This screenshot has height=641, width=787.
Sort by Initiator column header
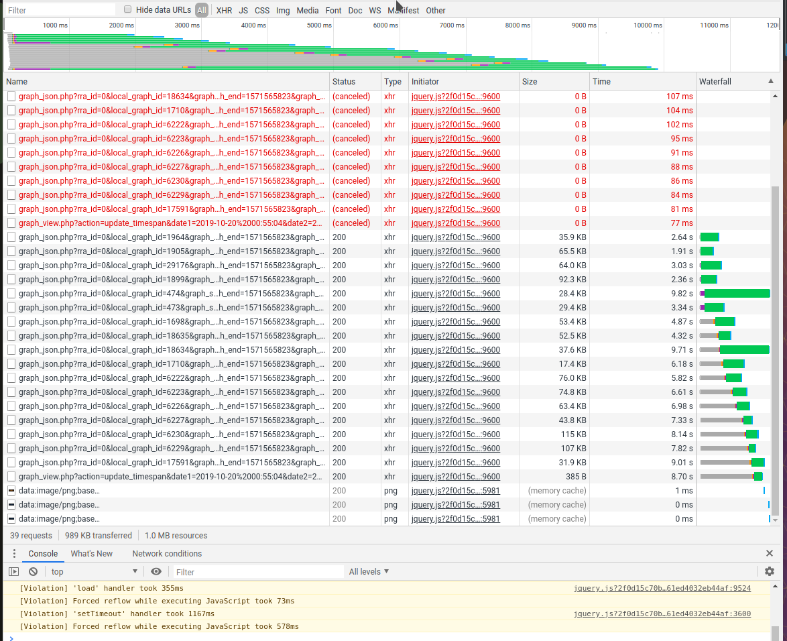pos(464,81)
